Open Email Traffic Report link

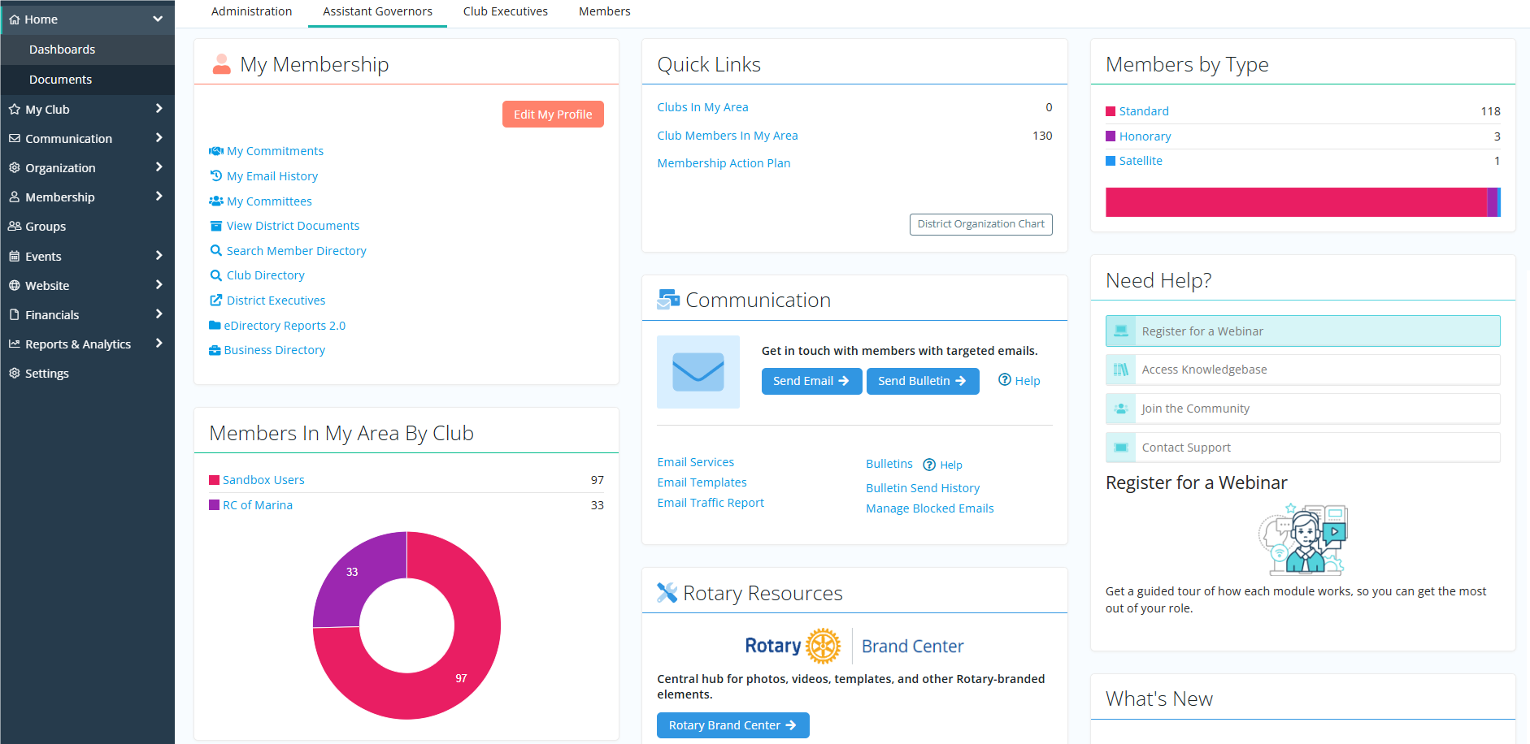click(711, 503)
